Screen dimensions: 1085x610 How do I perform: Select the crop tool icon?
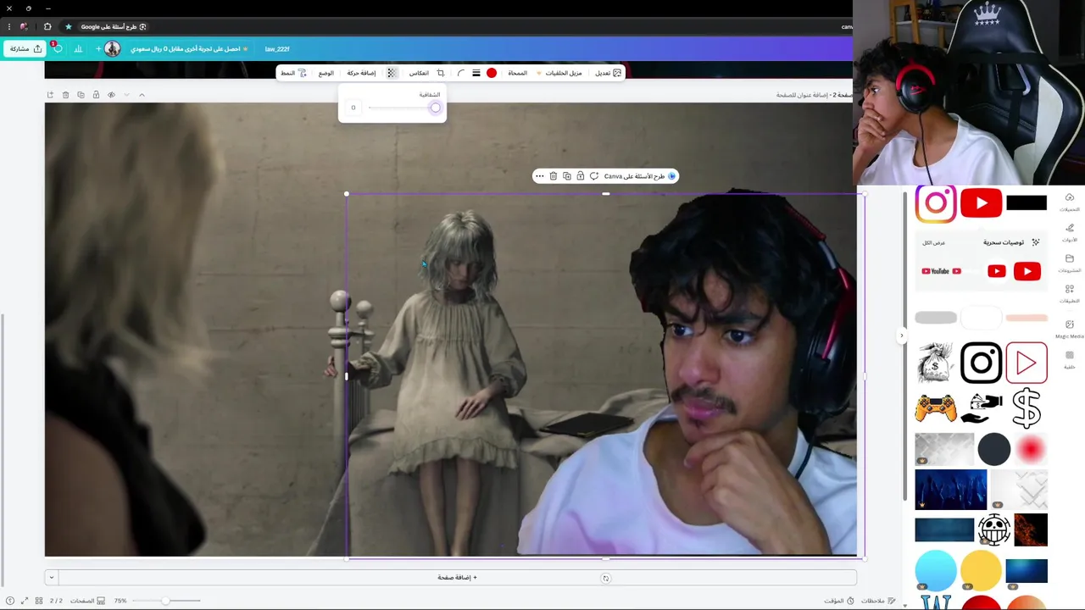[440, 73]
